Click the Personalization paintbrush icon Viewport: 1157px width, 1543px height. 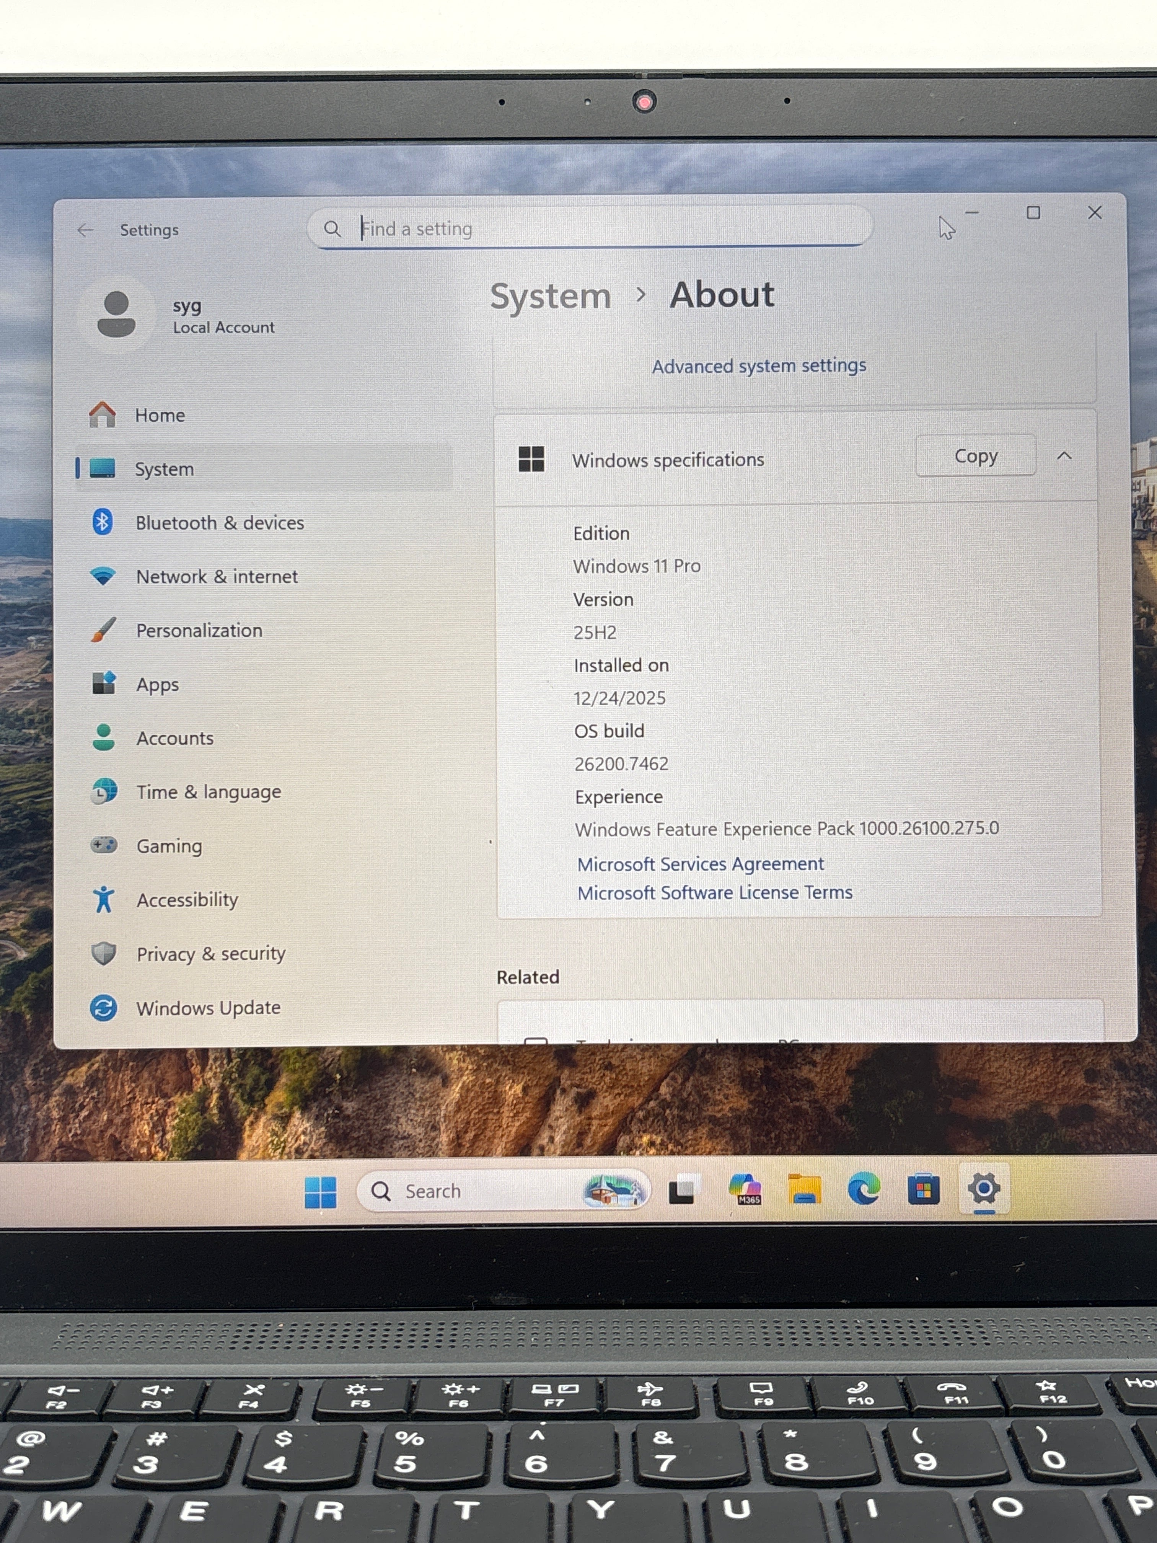click(x=103, y=630)
